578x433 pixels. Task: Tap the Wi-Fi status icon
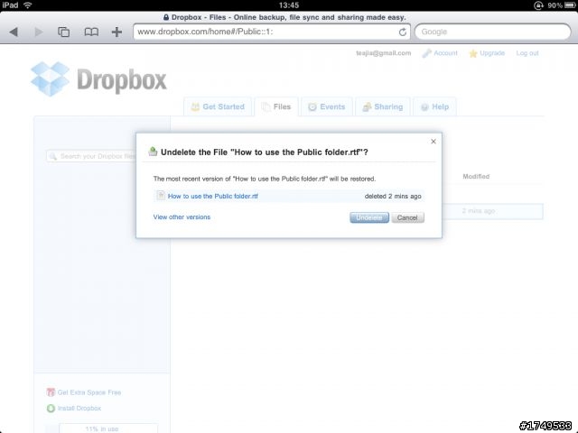point(28,5)
